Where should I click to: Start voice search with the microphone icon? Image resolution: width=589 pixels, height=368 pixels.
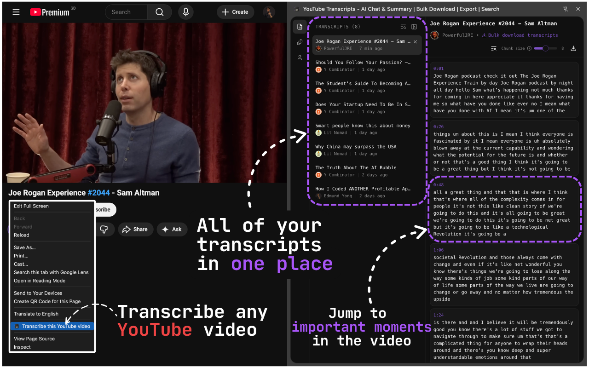tap(186, 12)
